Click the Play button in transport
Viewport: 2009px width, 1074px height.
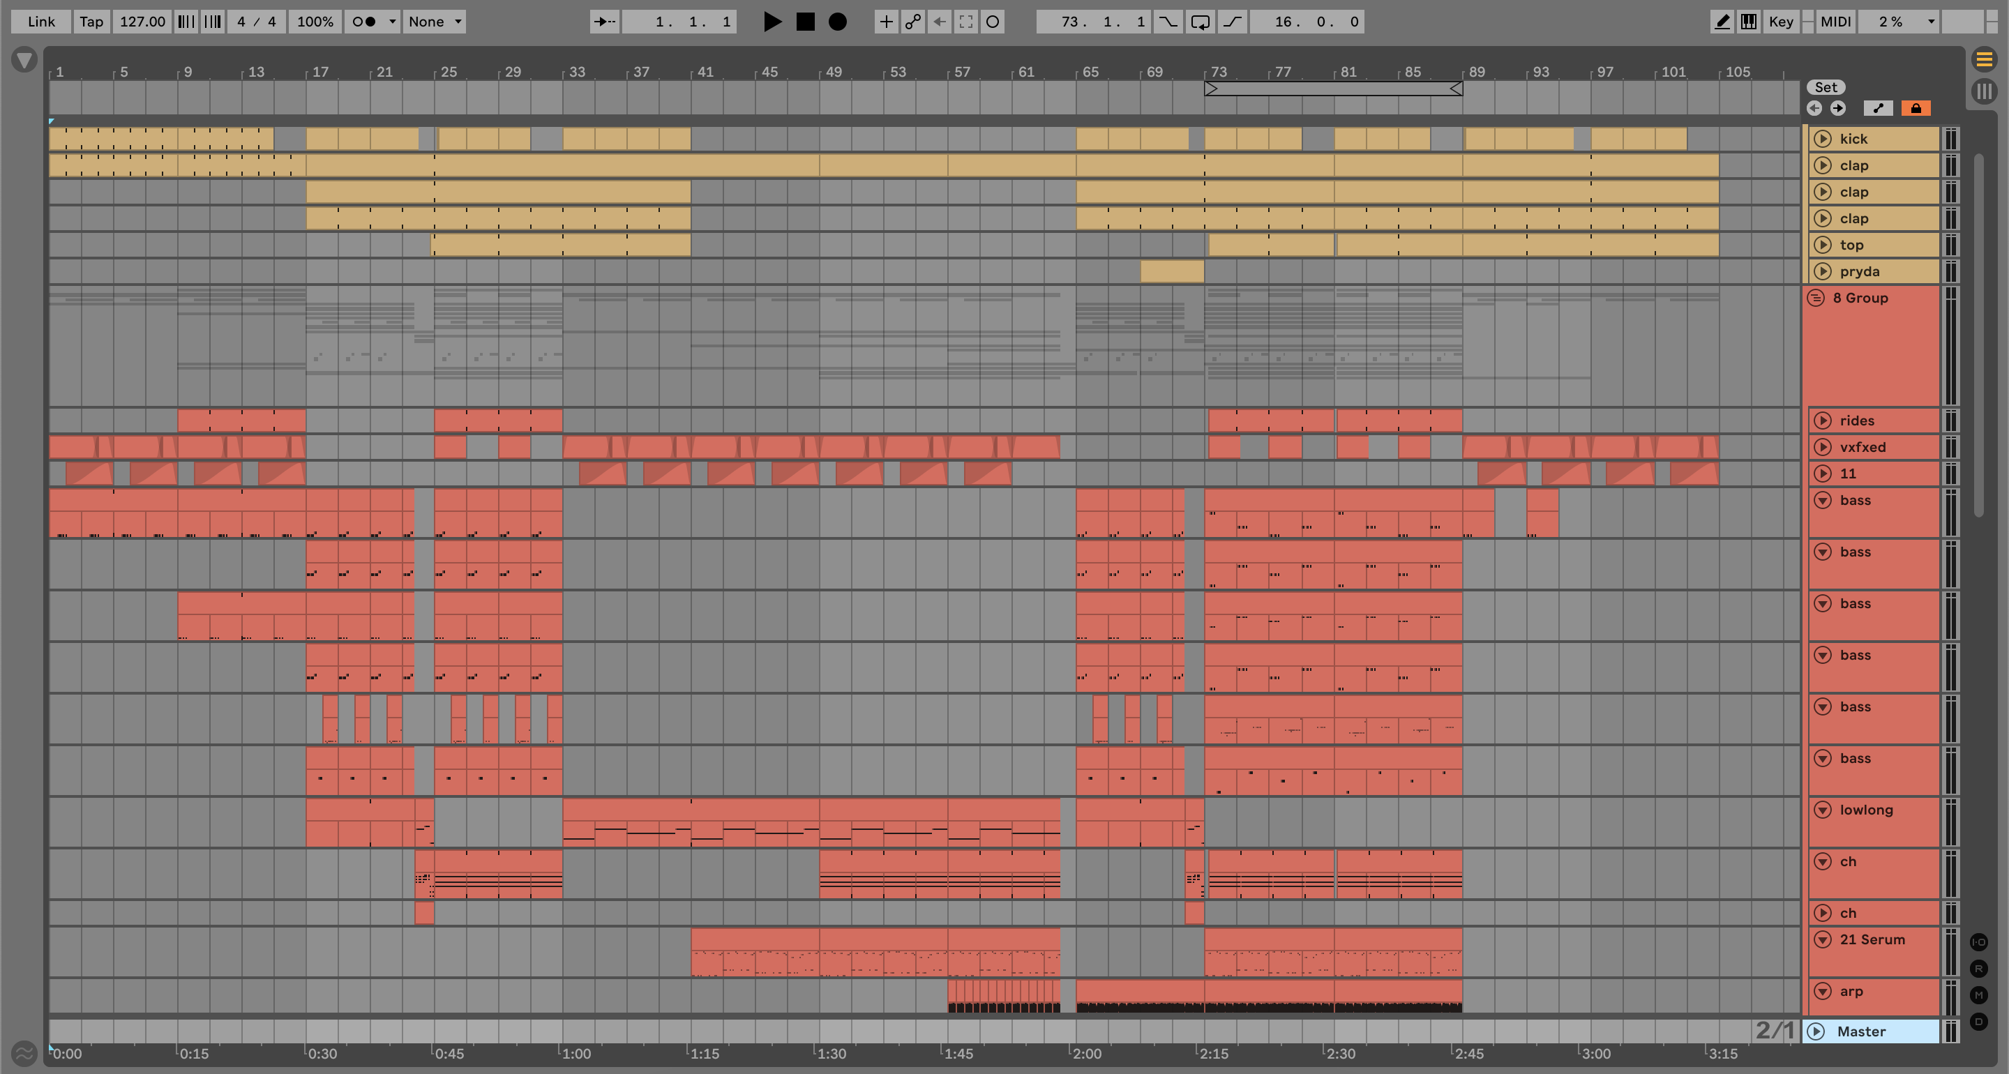point(772,22)
